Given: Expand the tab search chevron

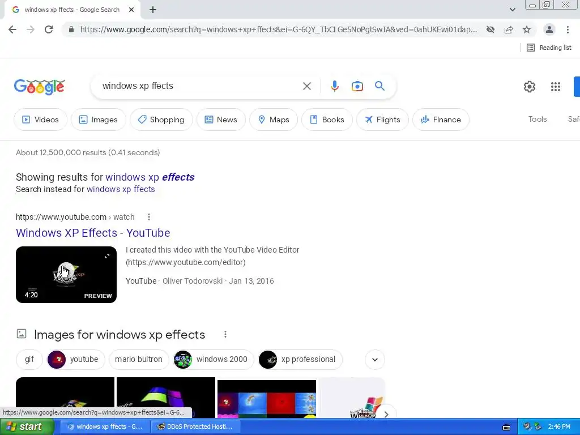Looking at the screenshot, I should [512, 10].
